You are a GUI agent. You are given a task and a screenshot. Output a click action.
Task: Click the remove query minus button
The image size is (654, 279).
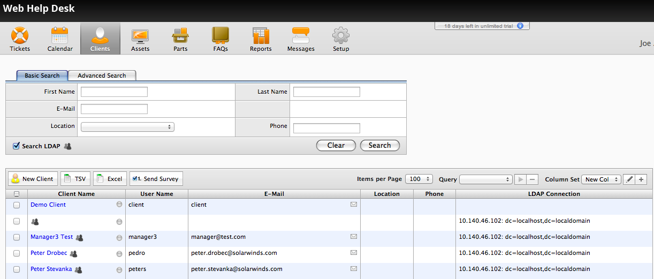tap(532, 179)
